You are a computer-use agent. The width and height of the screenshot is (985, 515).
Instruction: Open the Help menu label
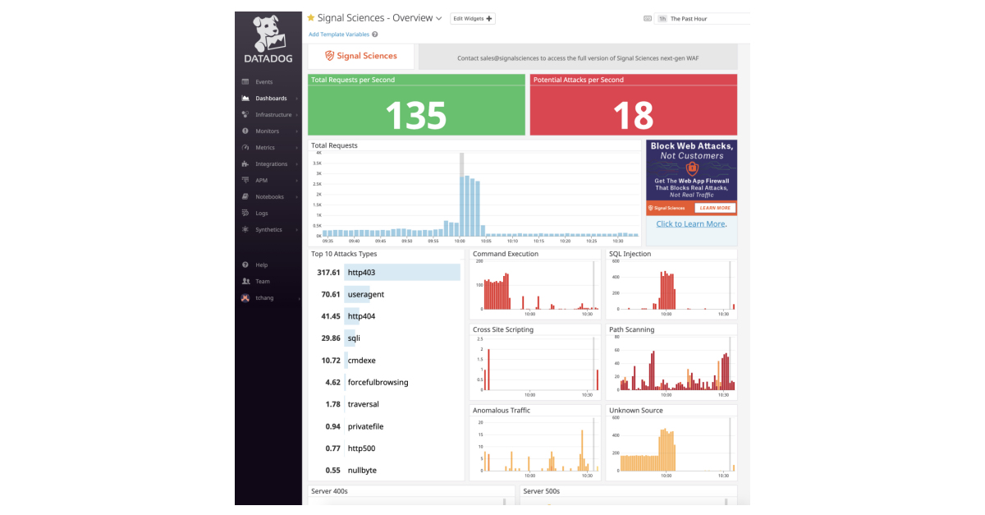[x=262, y=265]
